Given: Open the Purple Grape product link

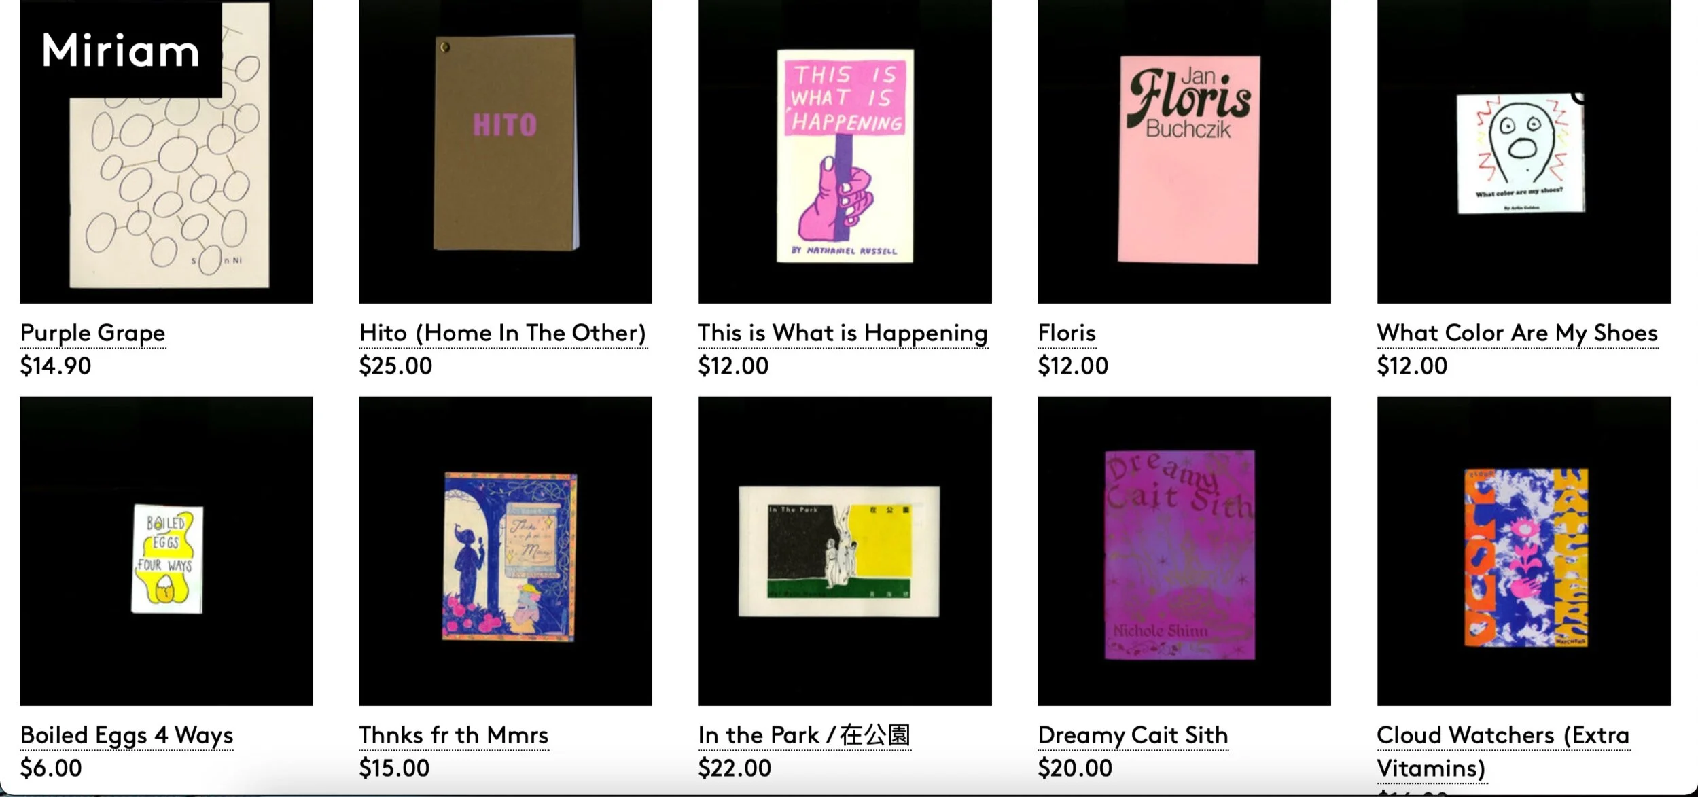Looking at the screenshot, I should coord(92,333).
